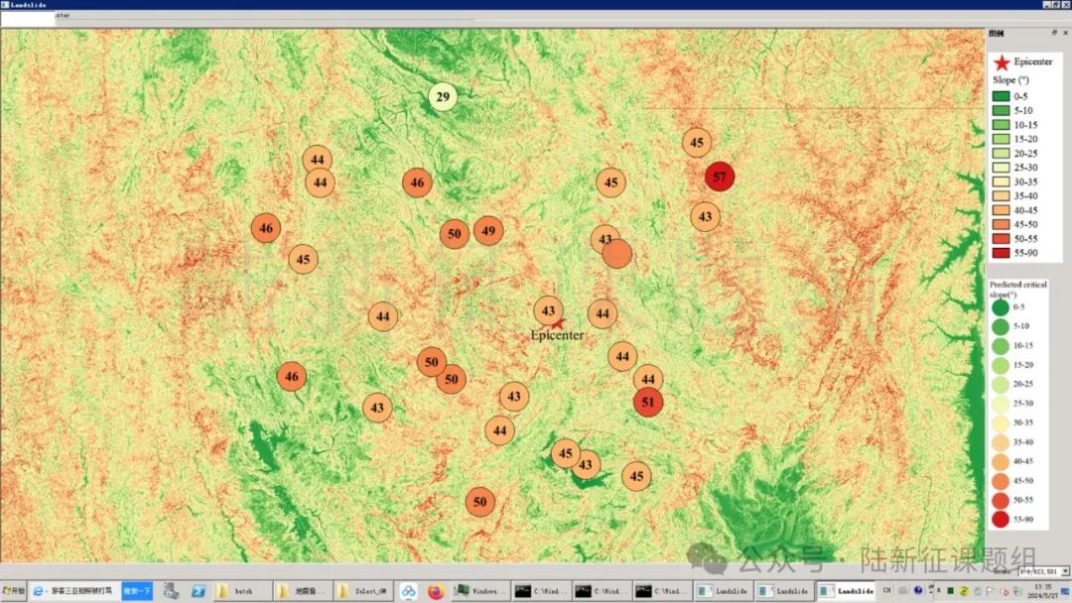Select the dark red marker labeled 57

point(720,177)
